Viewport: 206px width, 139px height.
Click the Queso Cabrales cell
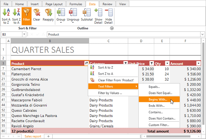50,111
